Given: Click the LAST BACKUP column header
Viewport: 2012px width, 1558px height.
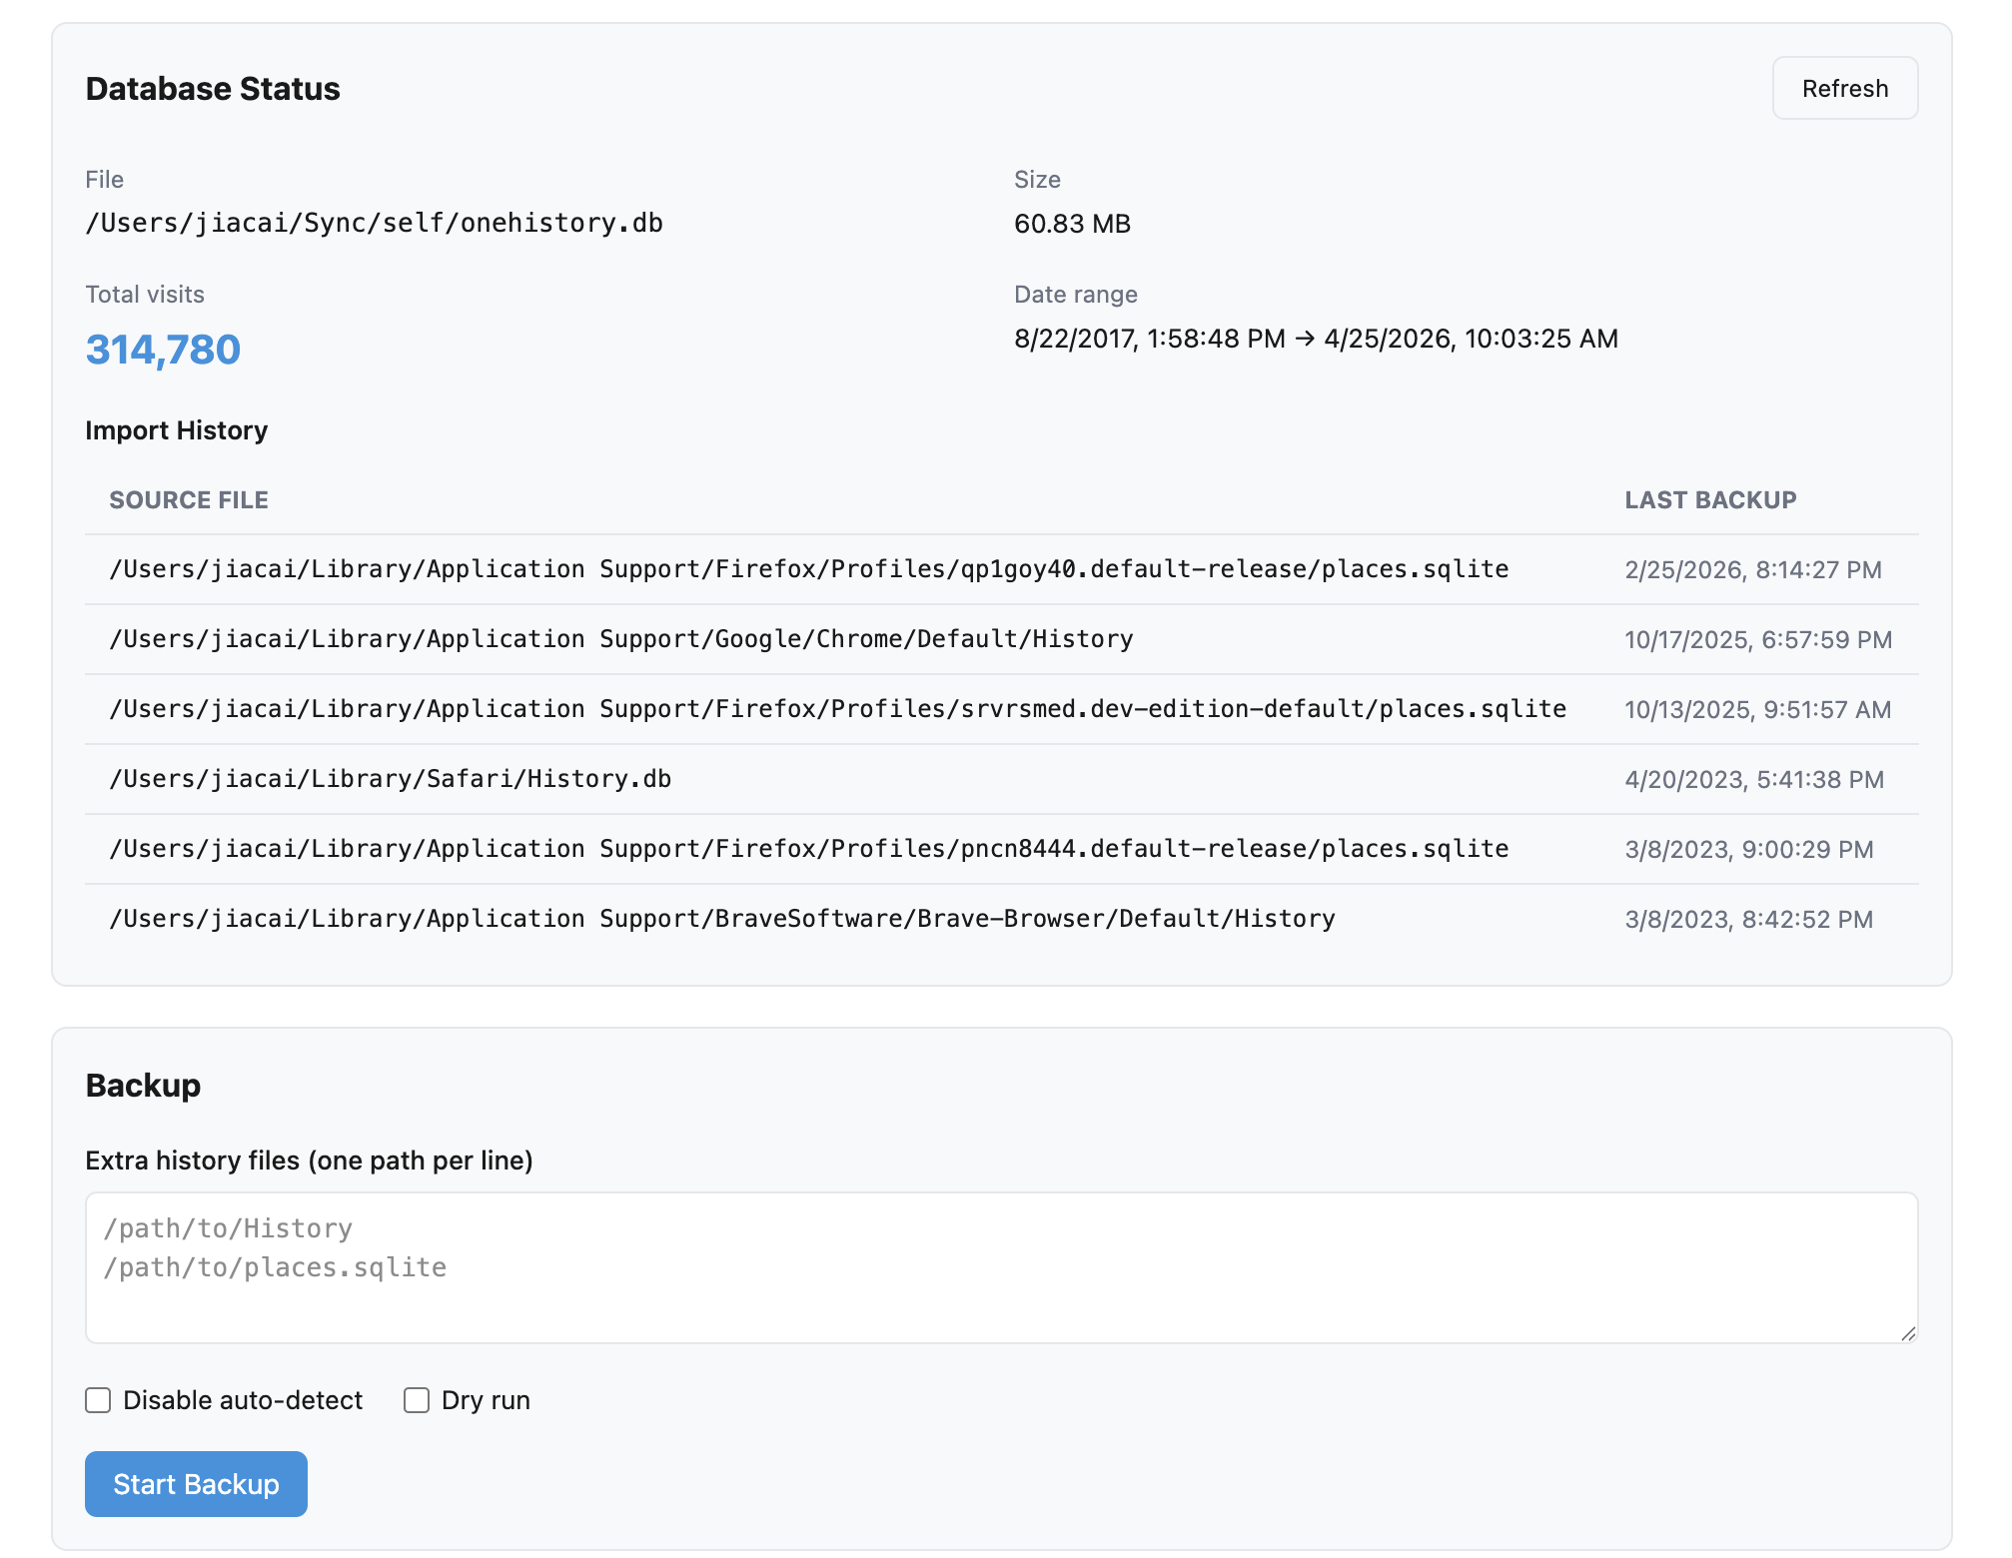Looking at the screenshot, I should tap(1710, 499).
